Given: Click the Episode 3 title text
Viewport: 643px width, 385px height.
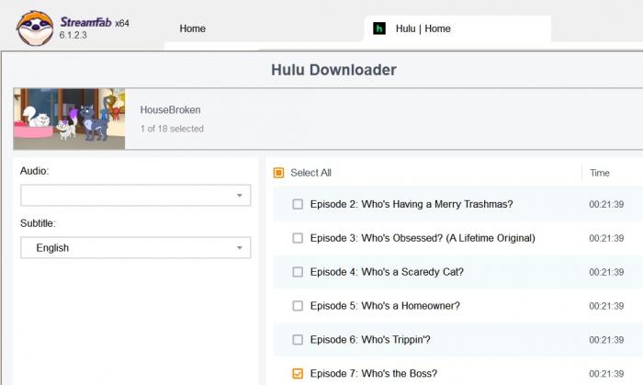Looking at the screenshot, I should point(423,238).
